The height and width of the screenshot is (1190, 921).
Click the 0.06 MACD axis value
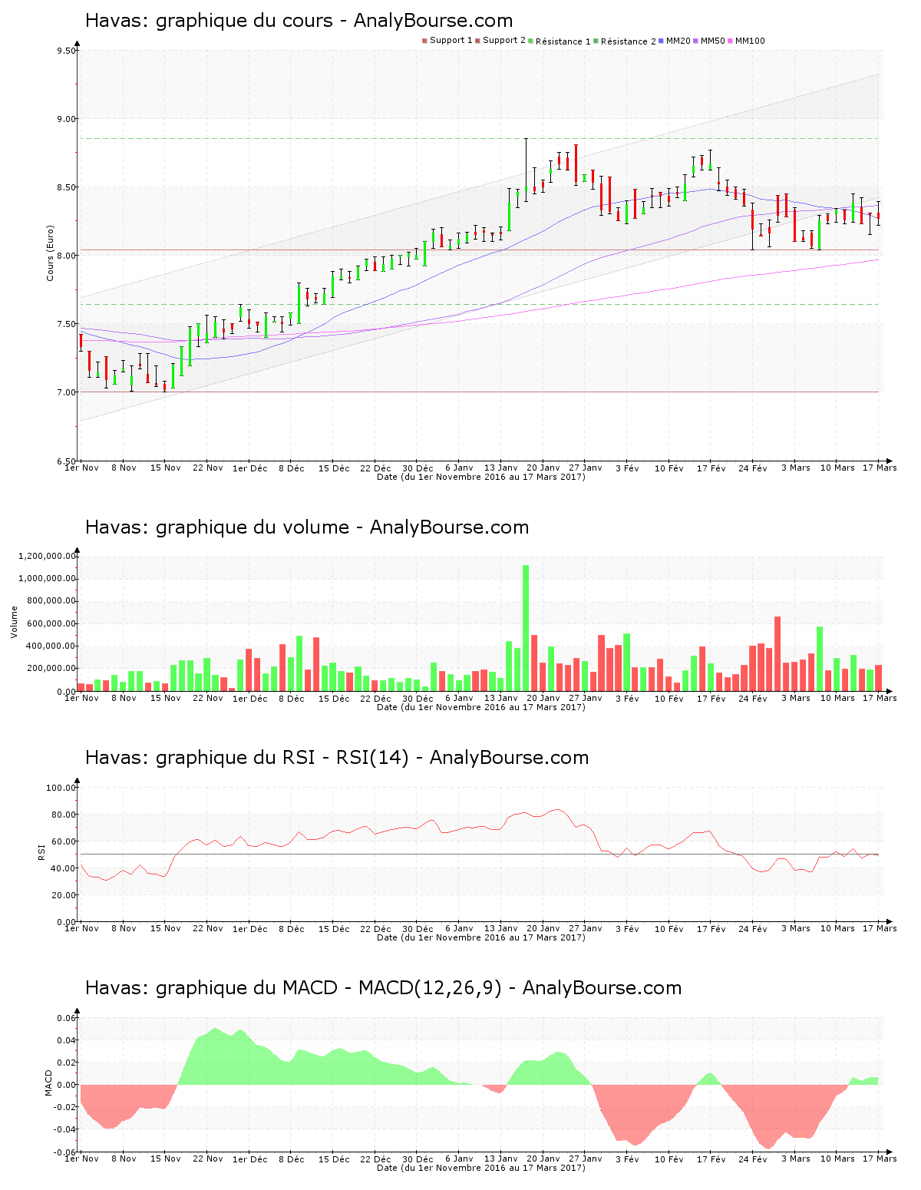67,1019
